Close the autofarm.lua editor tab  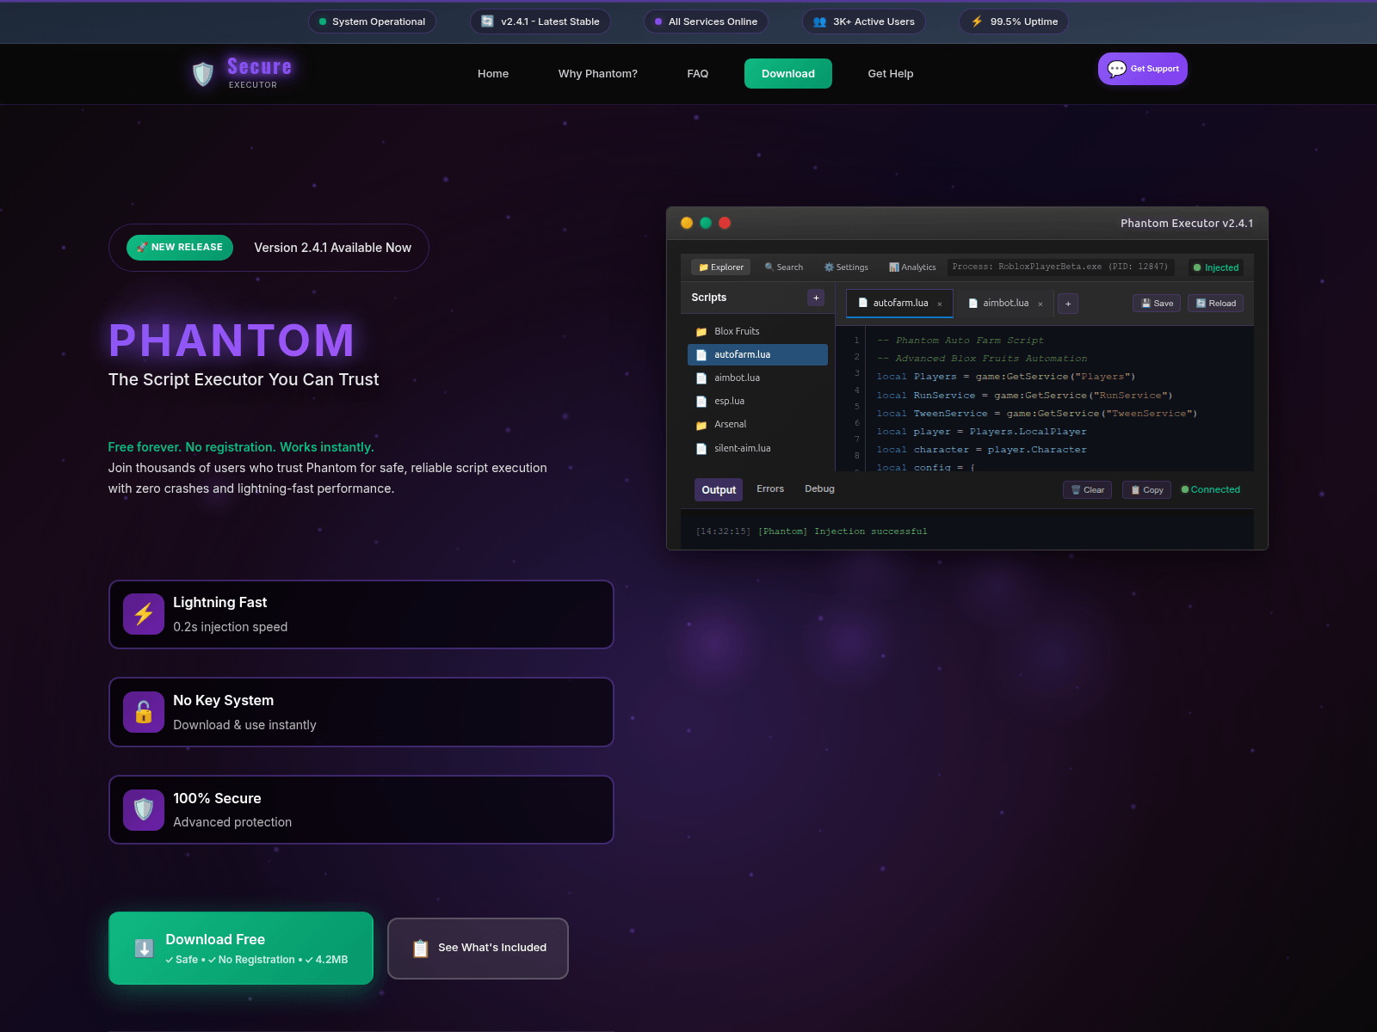pyautogui.click(x=940, y=304)
